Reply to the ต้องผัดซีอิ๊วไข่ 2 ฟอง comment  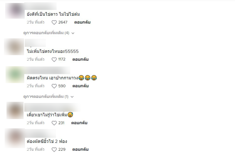[80, 150]
